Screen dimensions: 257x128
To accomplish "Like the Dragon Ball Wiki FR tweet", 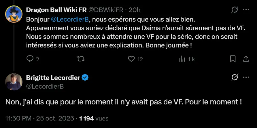I will [132, 59].
